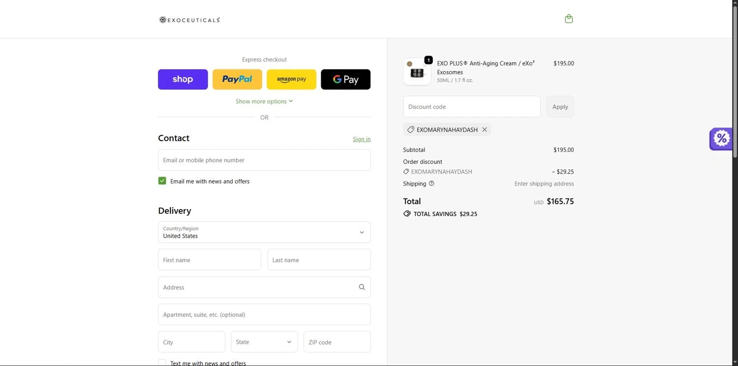
Task: Expand Show more options
Action: pos(264,101)
